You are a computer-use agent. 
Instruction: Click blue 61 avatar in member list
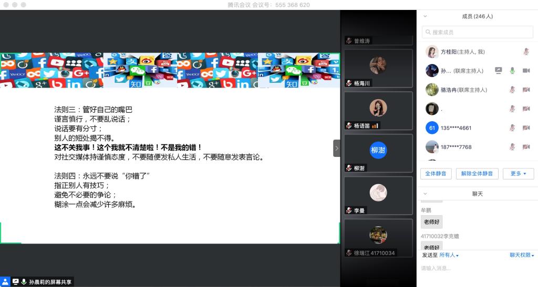(432, 127)
